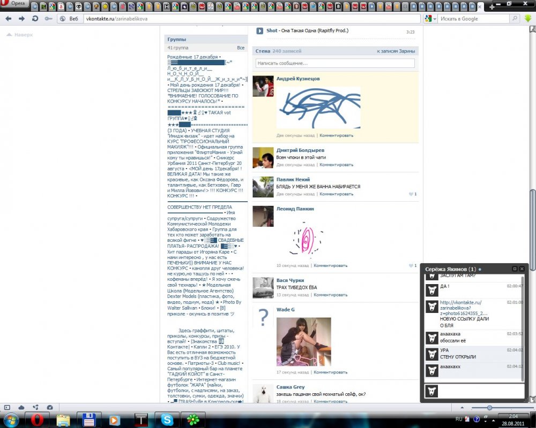
Task: Open the Windows Start menu
Action: pyautogui.click(x=10, y=420)
